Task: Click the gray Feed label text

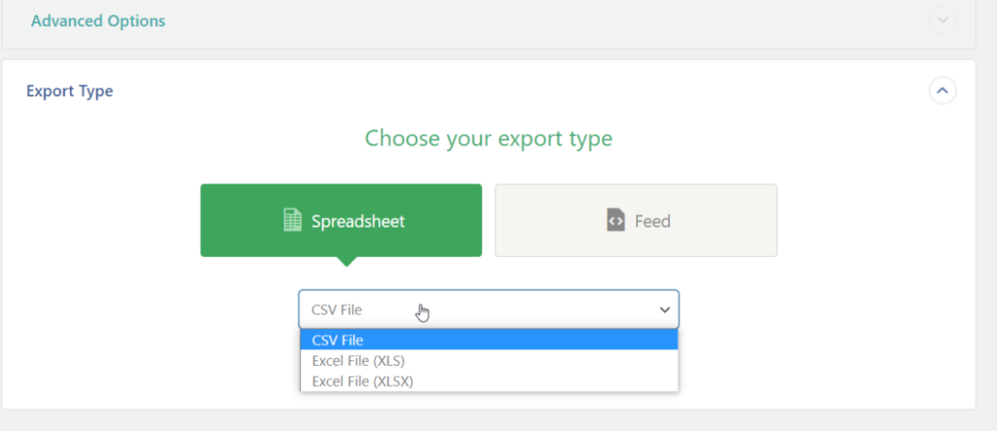Action: pyautogui.click(x=652, y=221)
